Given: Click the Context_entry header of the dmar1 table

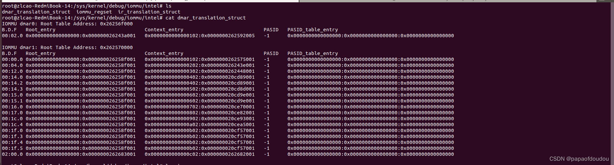Looking at the screenshot, I should tap(164, 53).
